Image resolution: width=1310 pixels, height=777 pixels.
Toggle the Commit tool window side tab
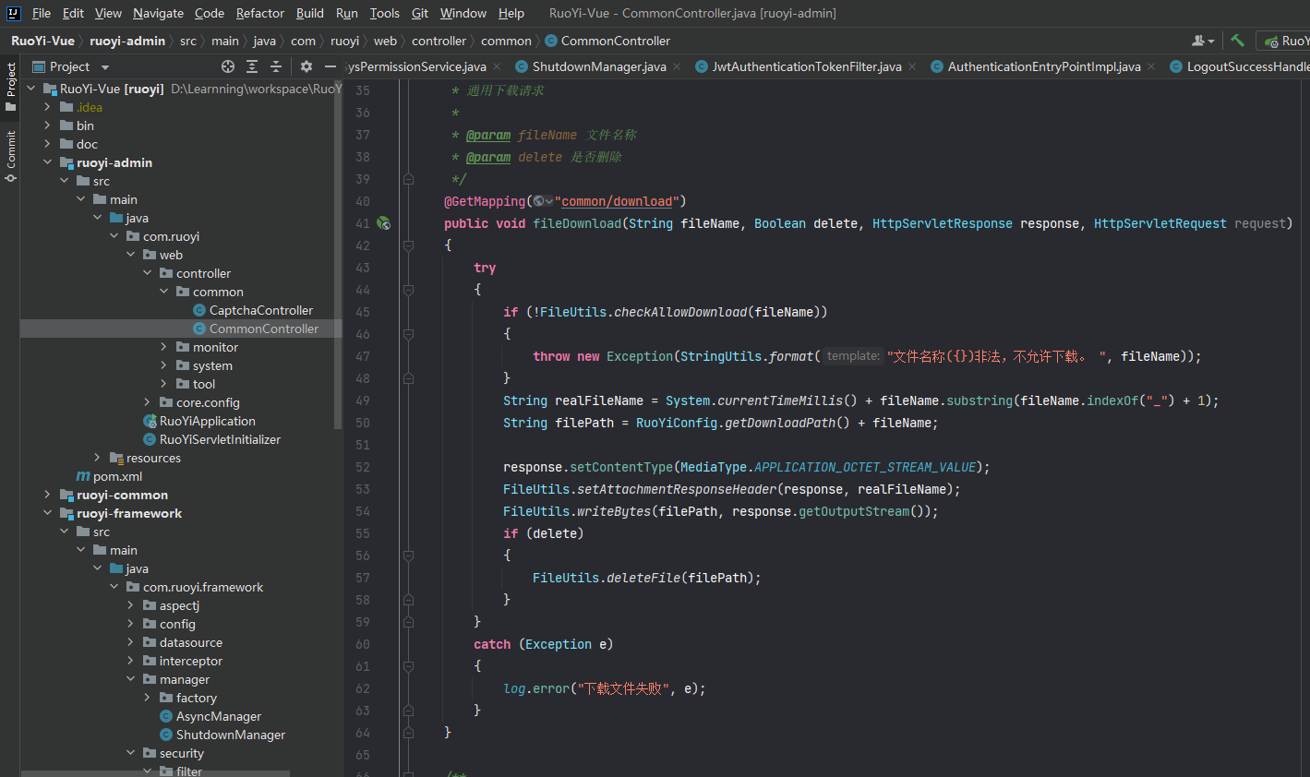click(11, 155)
